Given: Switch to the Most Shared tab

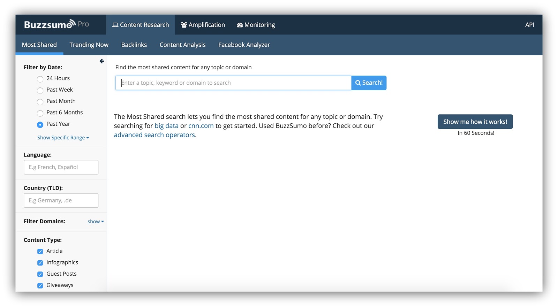Looking at the screenshot, I should (39, 45).
